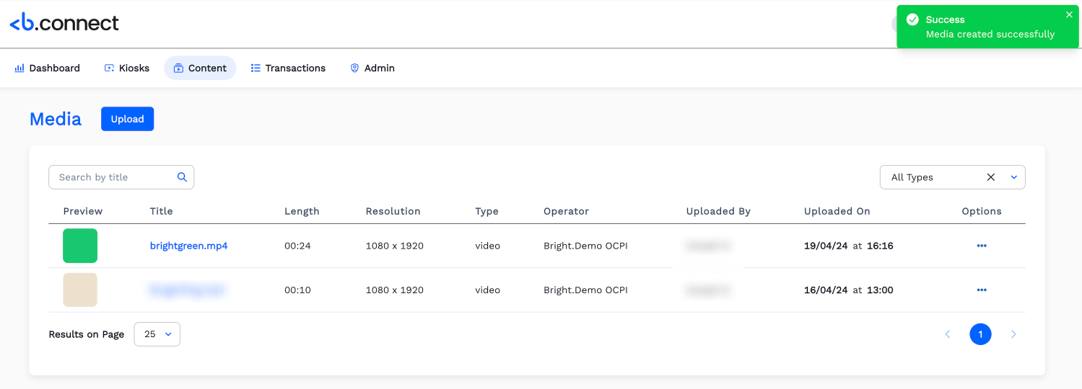Switch to the Kiosks tab
Screen dimensions: 1082x389
coord(127,68)
